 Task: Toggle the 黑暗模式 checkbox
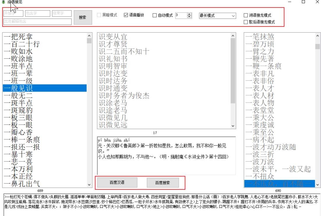click(99, 15)
